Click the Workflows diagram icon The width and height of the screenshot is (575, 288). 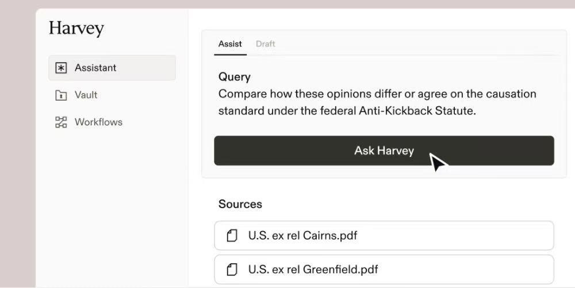[x=61, y=122]
